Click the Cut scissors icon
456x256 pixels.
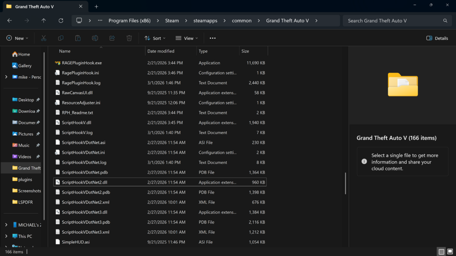click(x=44, y=38)
